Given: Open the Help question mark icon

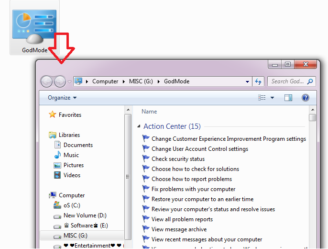Looking at the screenshot, I should click(306, 98).
